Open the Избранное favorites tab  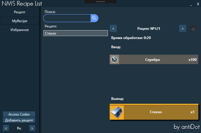tap(20, 30)
